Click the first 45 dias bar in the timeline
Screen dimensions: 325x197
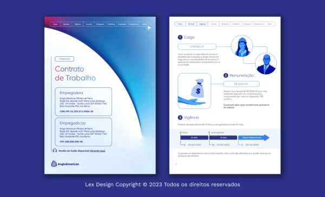tap(194, 138)
